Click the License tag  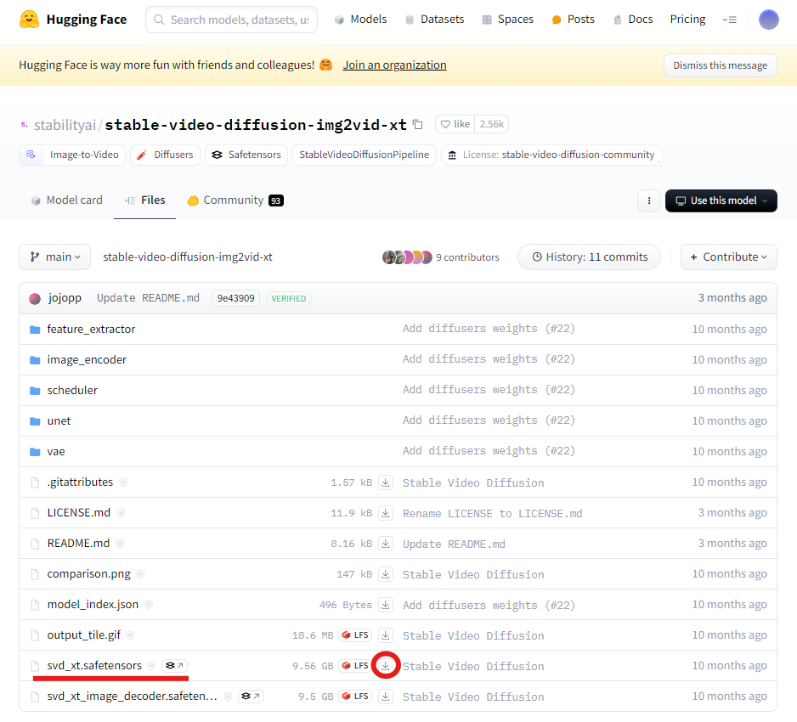(551, 155)
